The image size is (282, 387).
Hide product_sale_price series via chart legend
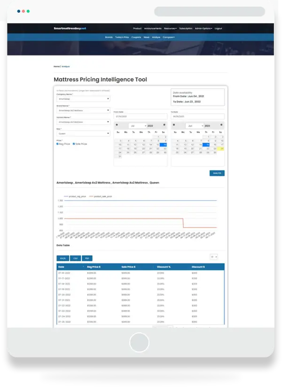coord(101,197)
